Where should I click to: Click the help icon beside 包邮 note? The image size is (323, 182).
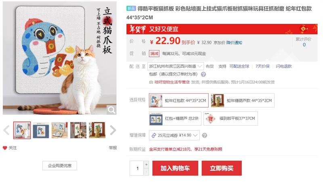[x=203, y=74]
